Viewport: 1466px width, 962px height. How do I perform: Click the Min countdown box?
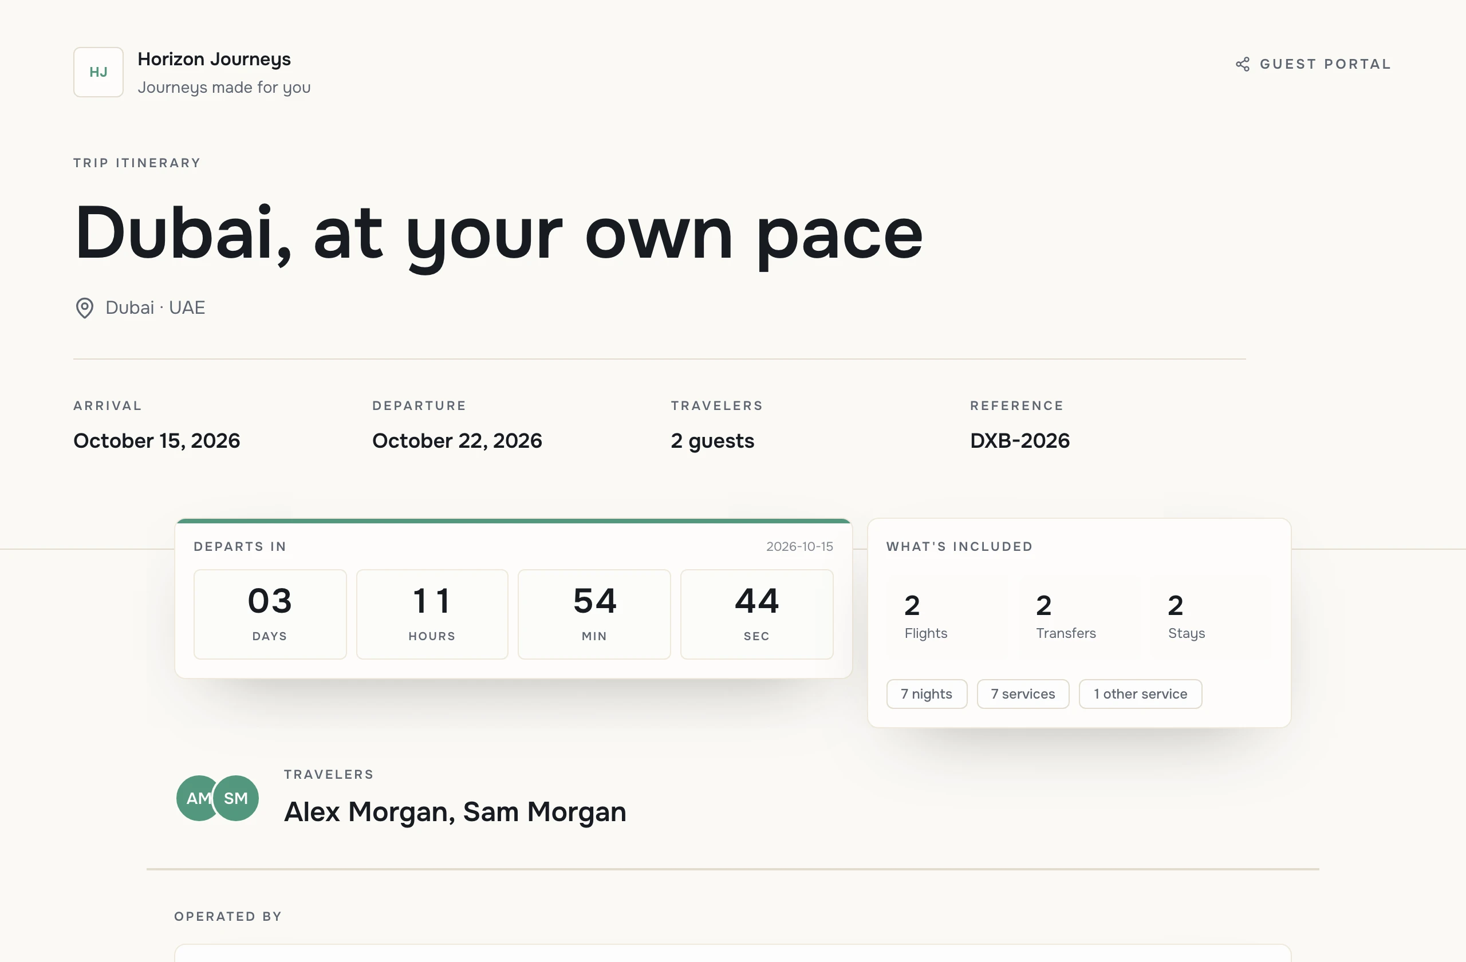[594, 614]
